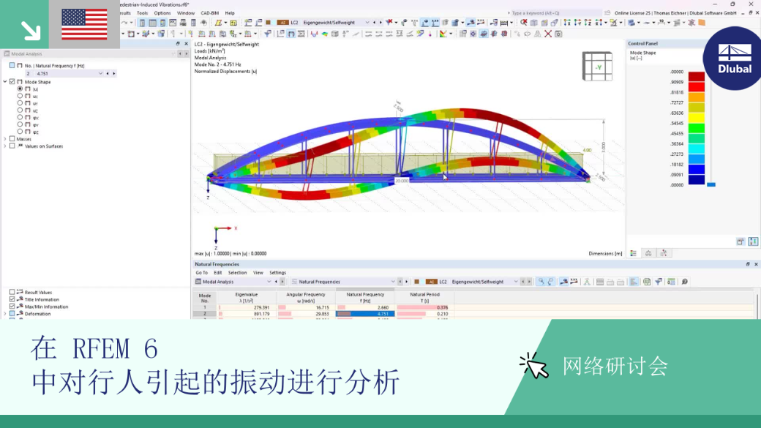Click the printer icon in the top toolbar
Screen dimensions: 761x428
(x=183, y=23)
